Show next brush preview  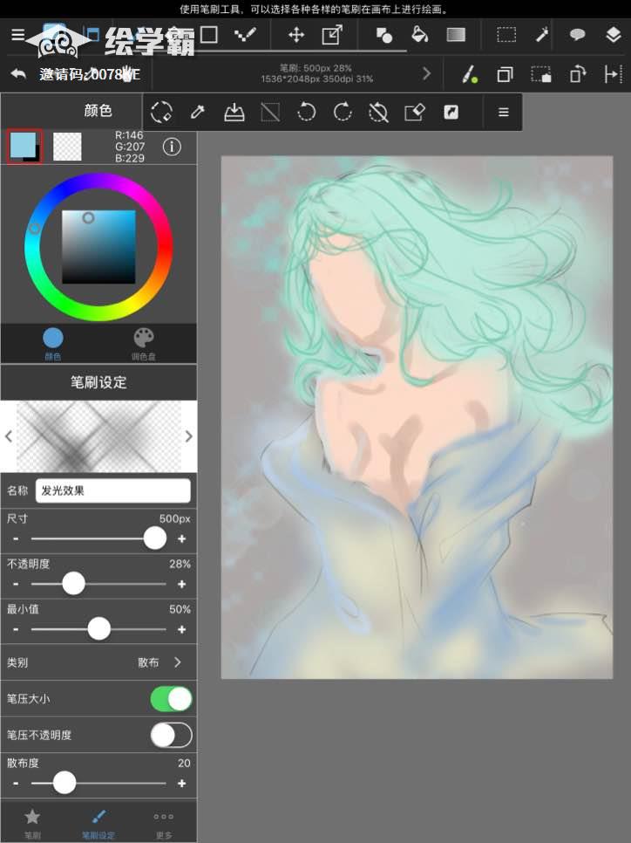tap(188, 436)
